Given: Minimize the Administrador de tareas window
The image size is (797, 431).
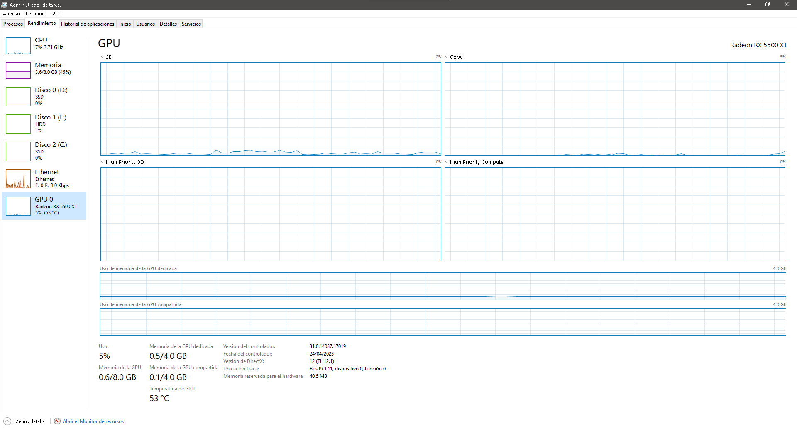Looking at the screenshot, I should click(x=749, y=5).
